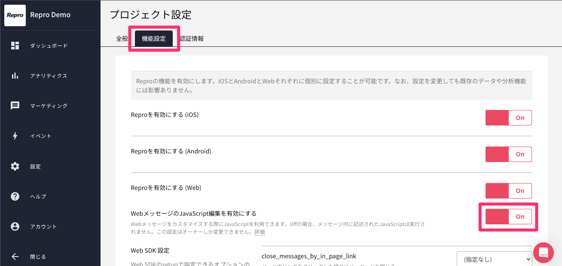Click the Reproを有効にする (iOS) label

click(165, 115)
